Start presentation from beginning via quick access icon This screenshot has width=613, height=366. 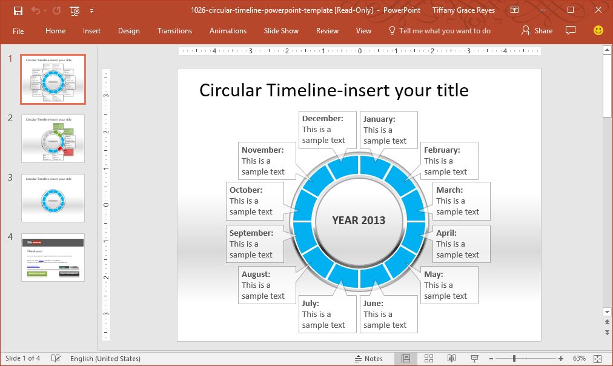[x=75, y=10]
